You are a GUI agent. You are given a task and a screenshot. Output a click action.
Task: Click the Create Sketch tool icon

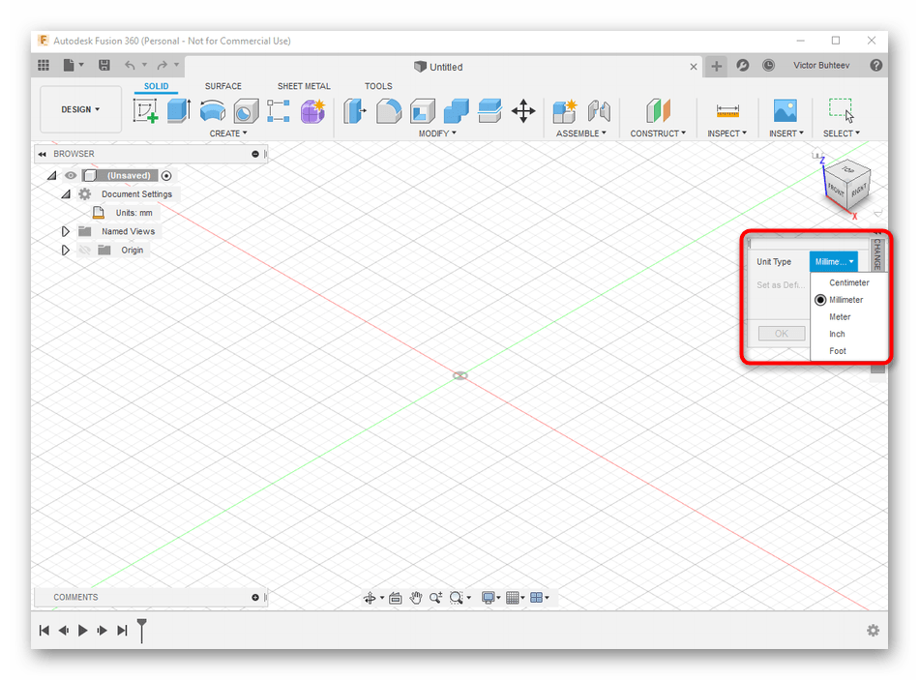(146, 111)
